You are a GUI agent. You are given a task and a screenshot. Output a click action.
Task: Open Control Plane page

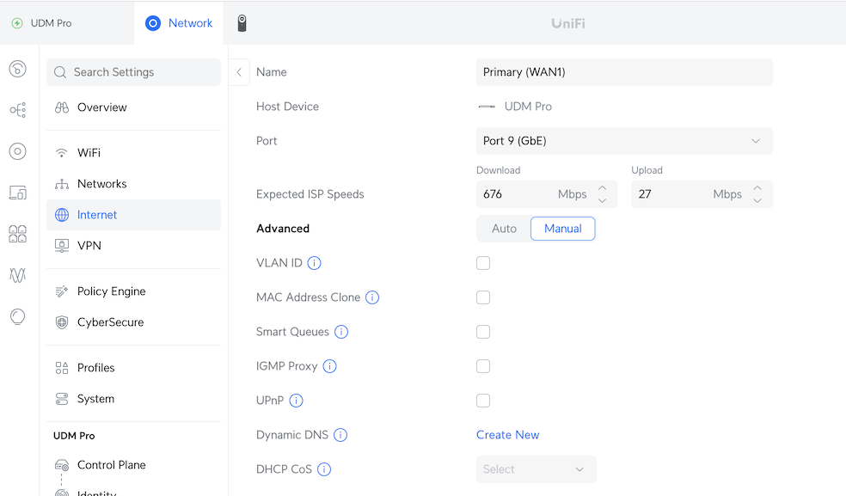click(x=134, y=465)
